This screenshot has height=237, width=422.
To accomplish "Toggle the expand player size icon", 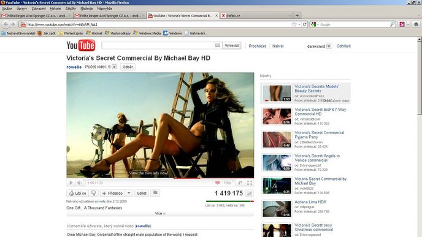I will pyautogui.click(x=240, y=182).
